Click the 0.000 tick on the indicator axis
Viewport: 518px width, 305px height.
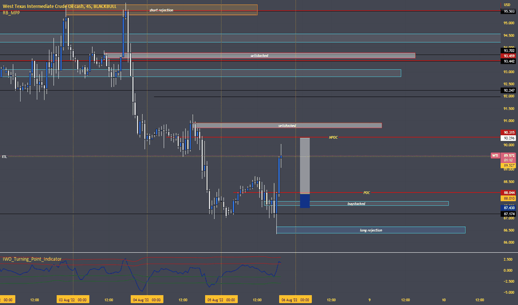tap(508, 271)
